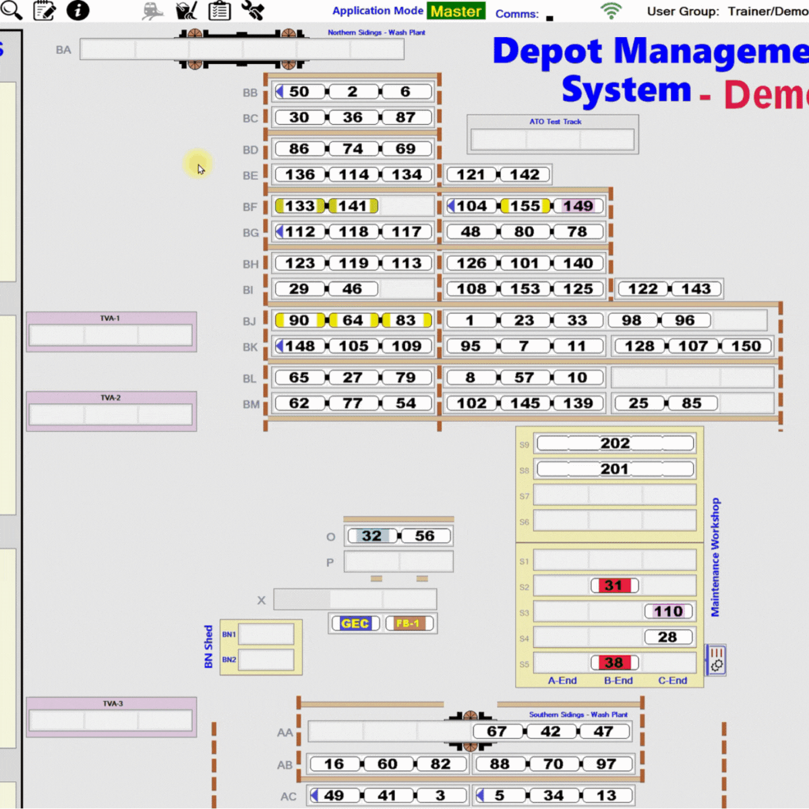Screen dimensions: 809x809
Task: Click the Northern Sidings wash plant icon
Action: click(241, 49)
